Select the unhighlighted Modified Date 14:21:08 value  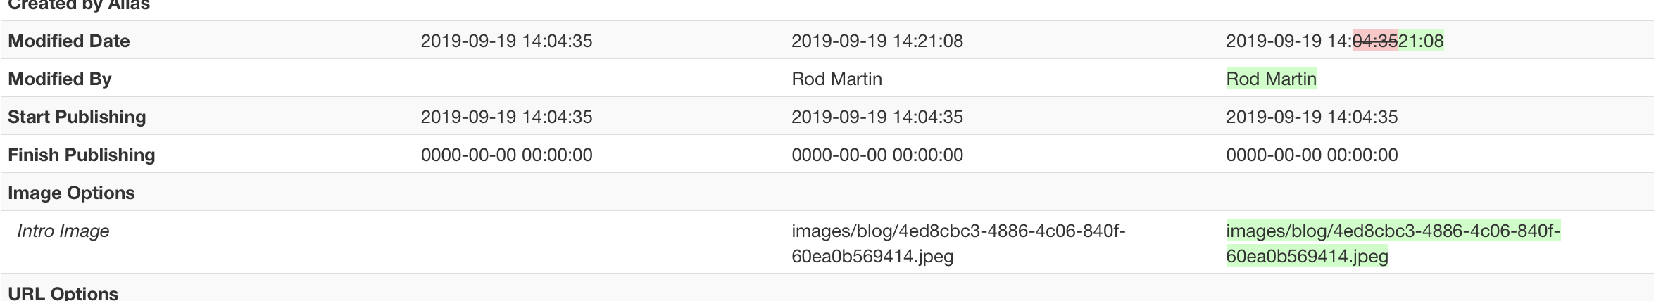877,41
